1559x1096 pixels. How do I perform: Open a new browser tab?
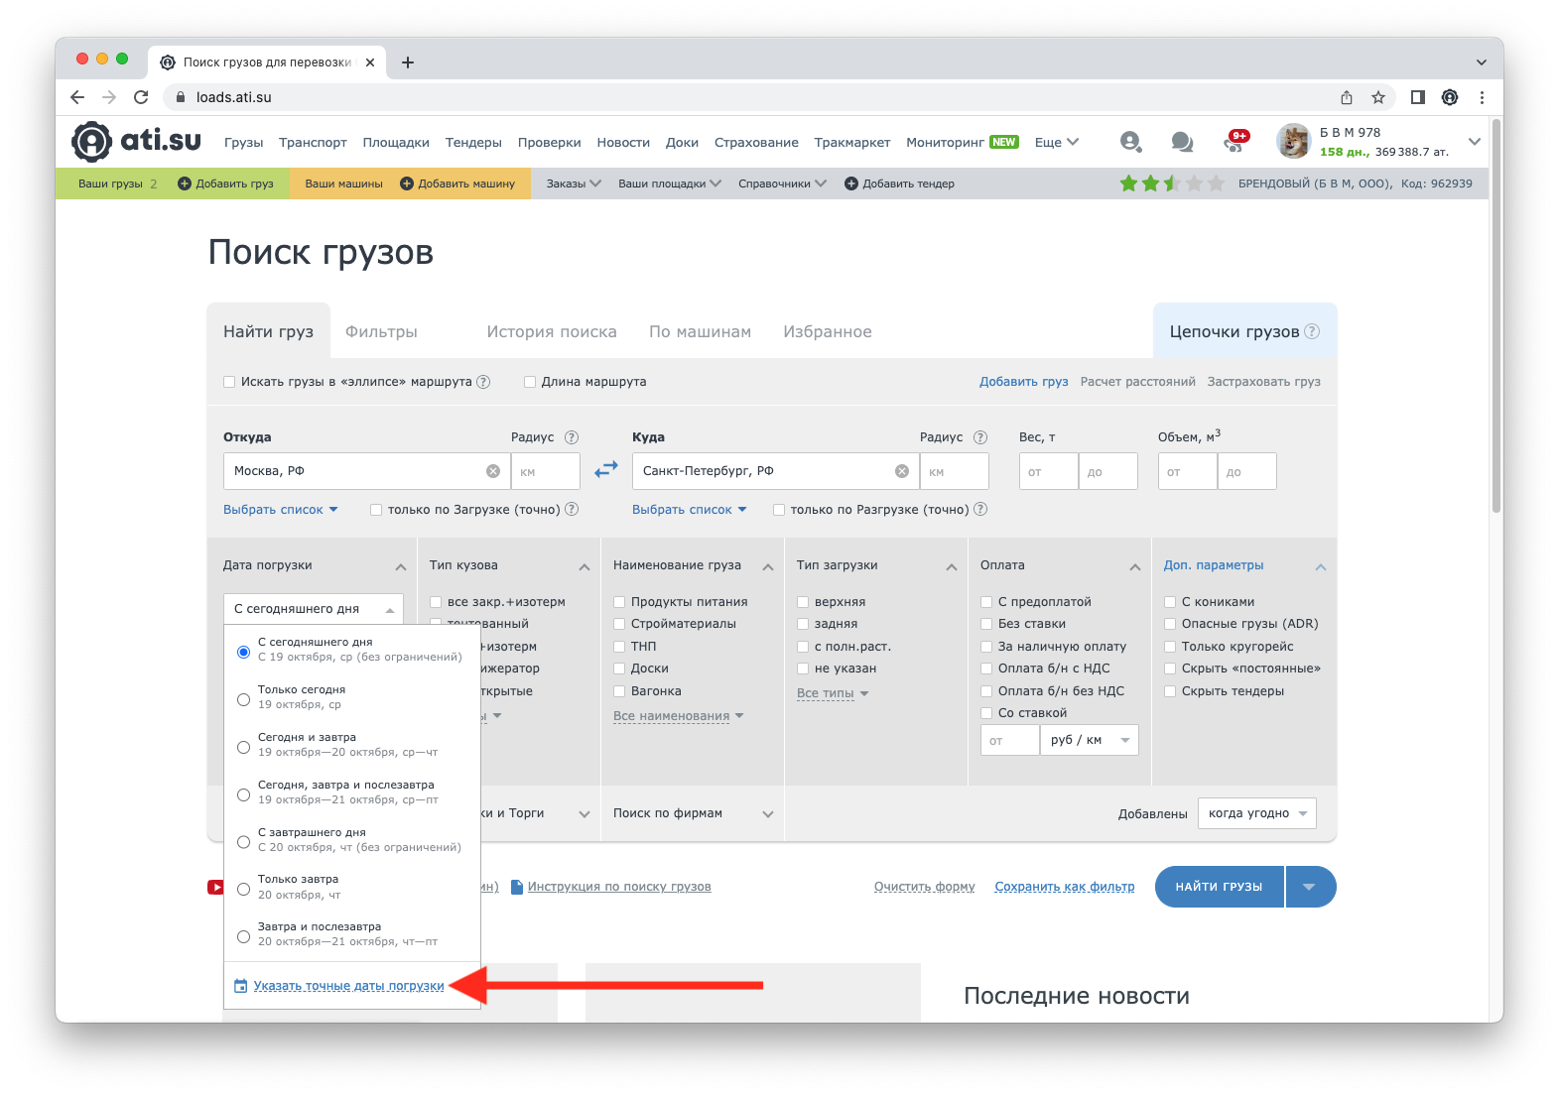tap(408, 62)
